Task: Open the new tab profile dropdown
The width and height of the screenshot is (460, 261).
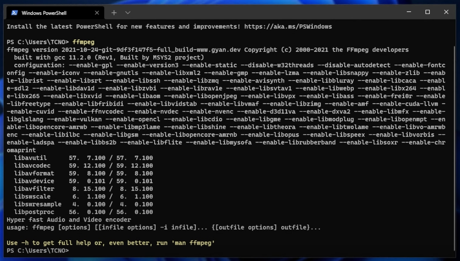Action: (128, 13)
